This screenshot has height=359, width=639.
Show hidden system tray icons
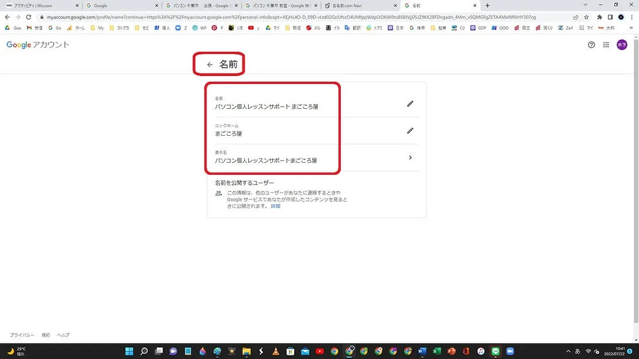569,351
